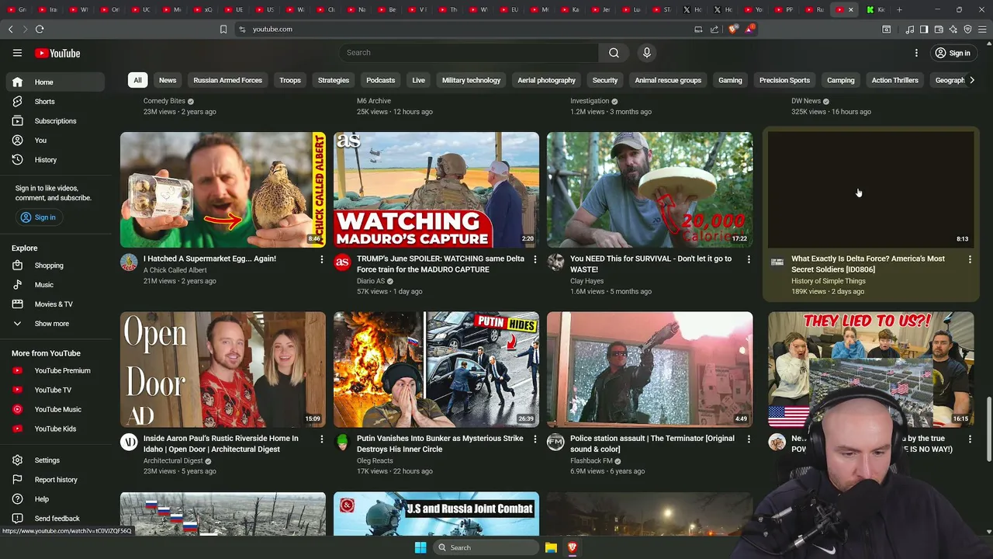Reload page with browser refresh button
This screenshot has width=993, height=559.
click(40, 29)
